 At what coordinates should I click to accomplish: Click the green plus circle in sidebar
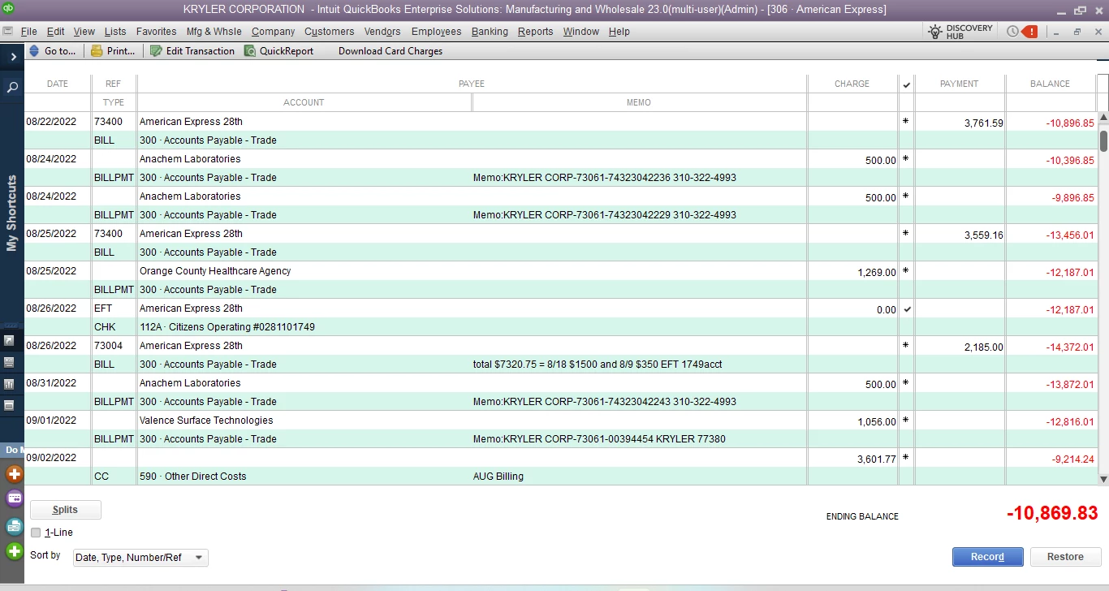(14, 552)
